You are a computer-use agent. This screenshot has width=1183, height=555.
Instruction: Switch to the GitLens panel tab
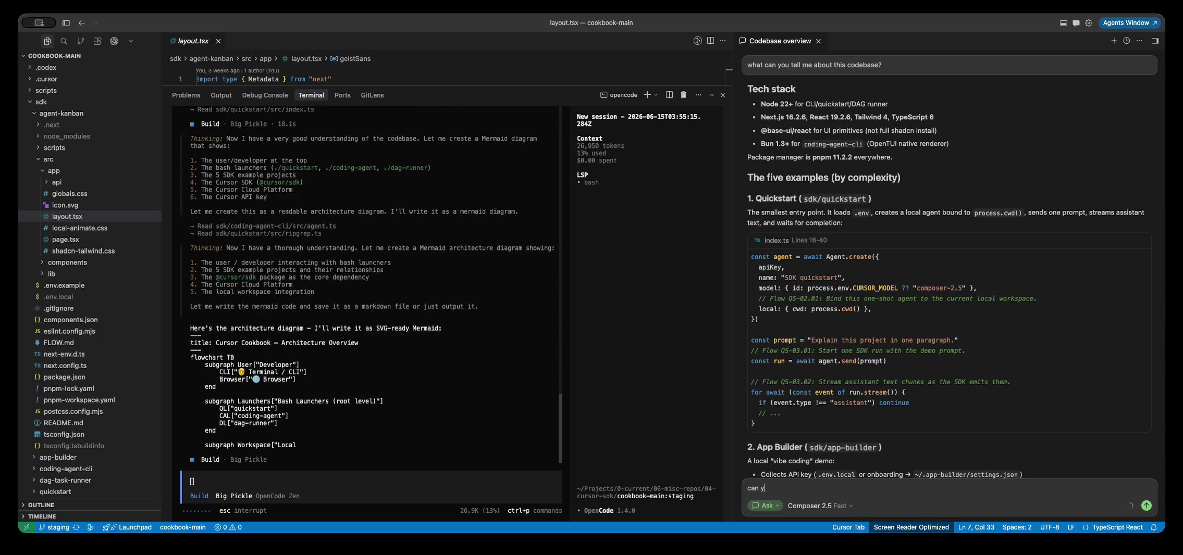tap(372, 95)
